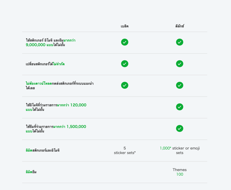Screen dimensions: 231x190
Task: Select the ดีลักซ์ plan column header
Action: click(180, 26)
